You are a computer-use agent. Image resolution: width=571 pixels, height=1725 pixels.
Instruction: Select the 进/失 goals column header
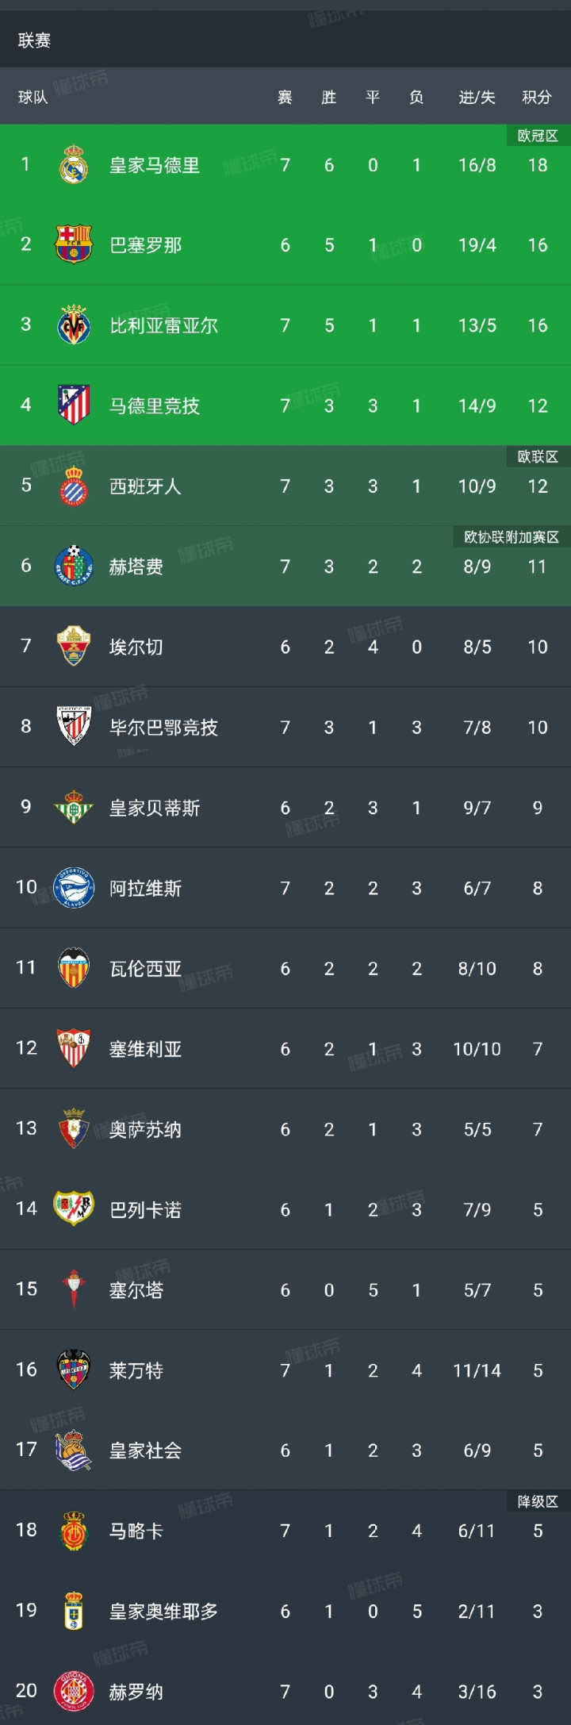(477, 98)
